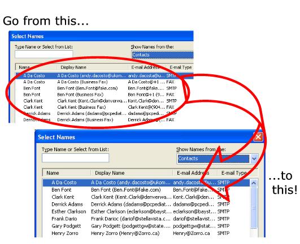Click Henry@Zorro.ca e-mail address cell
Screen dimensions: 300x244
click(x=192, y=233)
